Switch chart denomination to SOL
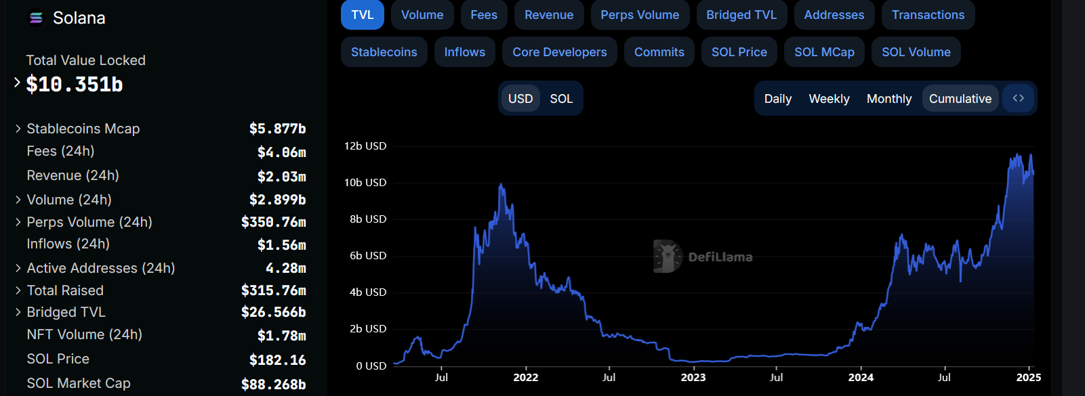This screenshot has width=1085, height=396. [x=561, y=99]
